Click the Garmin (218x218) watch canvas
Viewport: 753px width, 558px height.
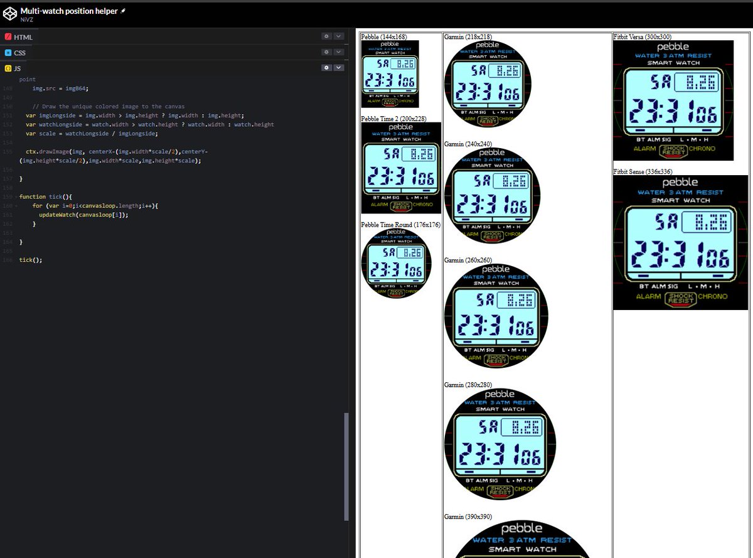pyautogui.click(x=488, y=84)
